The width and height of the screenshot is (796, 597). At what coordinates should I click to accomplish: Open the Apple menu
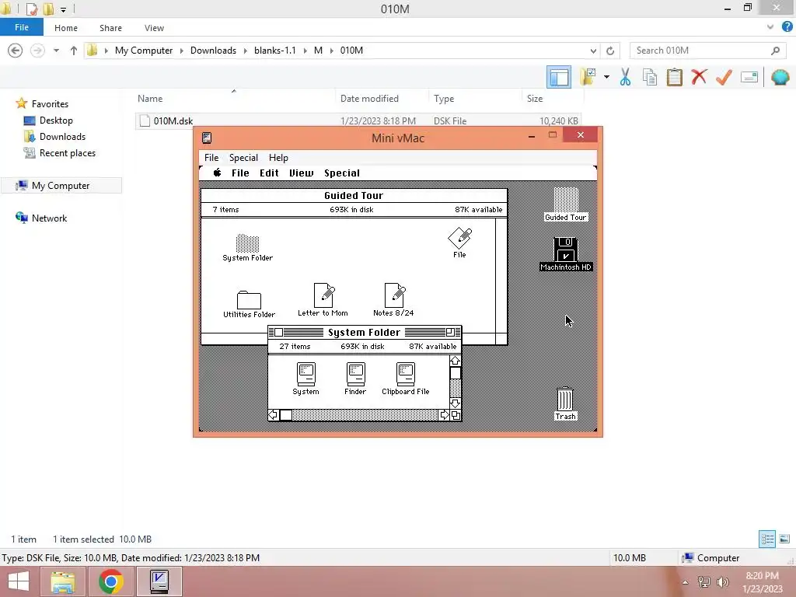click(x=218, y=173)
